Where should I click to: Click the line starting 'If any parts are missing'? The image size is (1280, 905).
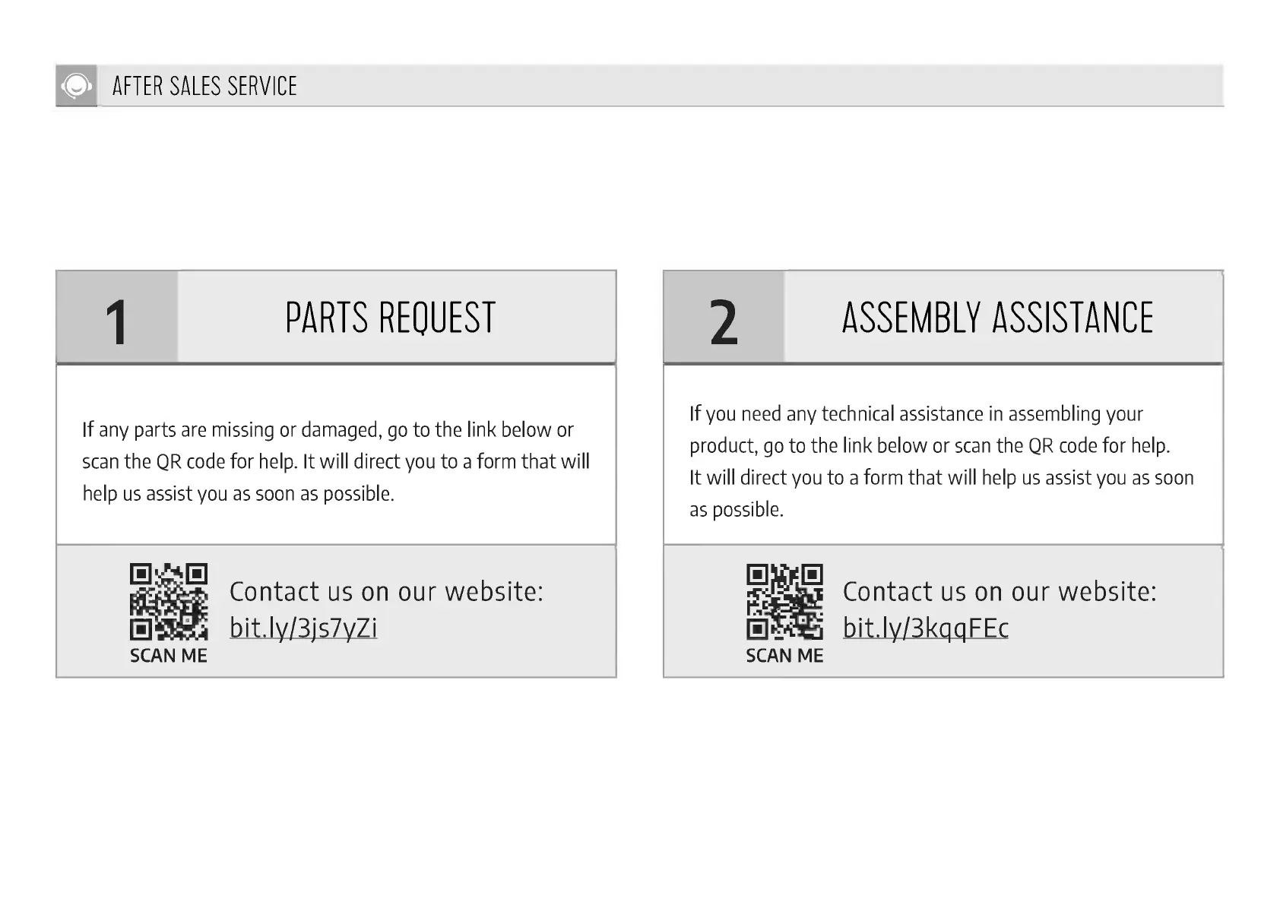(328, 430)
